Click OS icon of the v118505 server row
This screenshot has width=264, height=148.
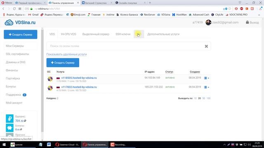point(50,79)
